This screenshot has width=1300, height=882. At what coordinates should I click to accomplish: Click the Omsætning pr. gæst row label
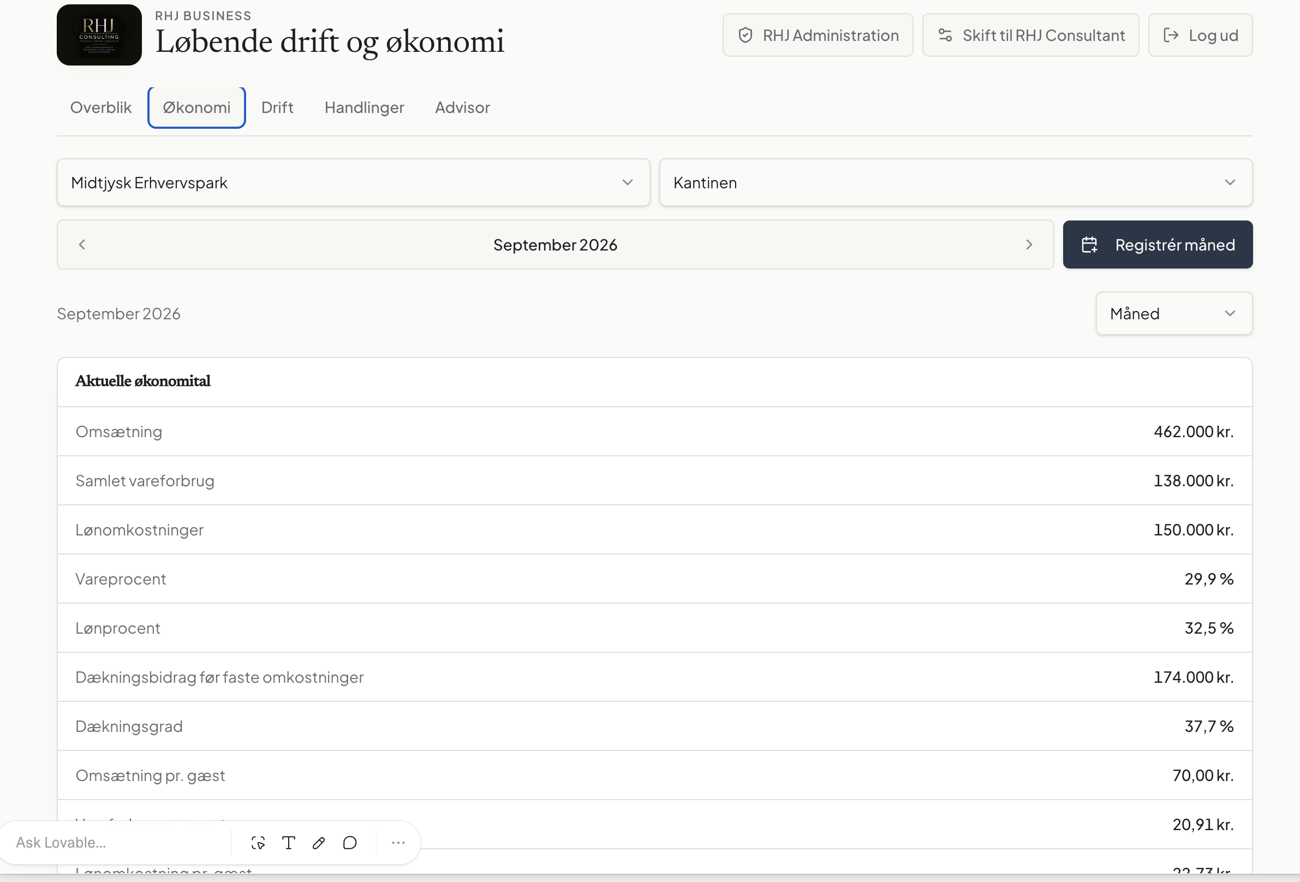pyautogui.click(x=150, y=775)
